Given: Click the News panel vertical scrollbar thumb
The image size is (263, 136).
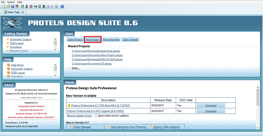Looking at the screenshot, I should point(258,97).
